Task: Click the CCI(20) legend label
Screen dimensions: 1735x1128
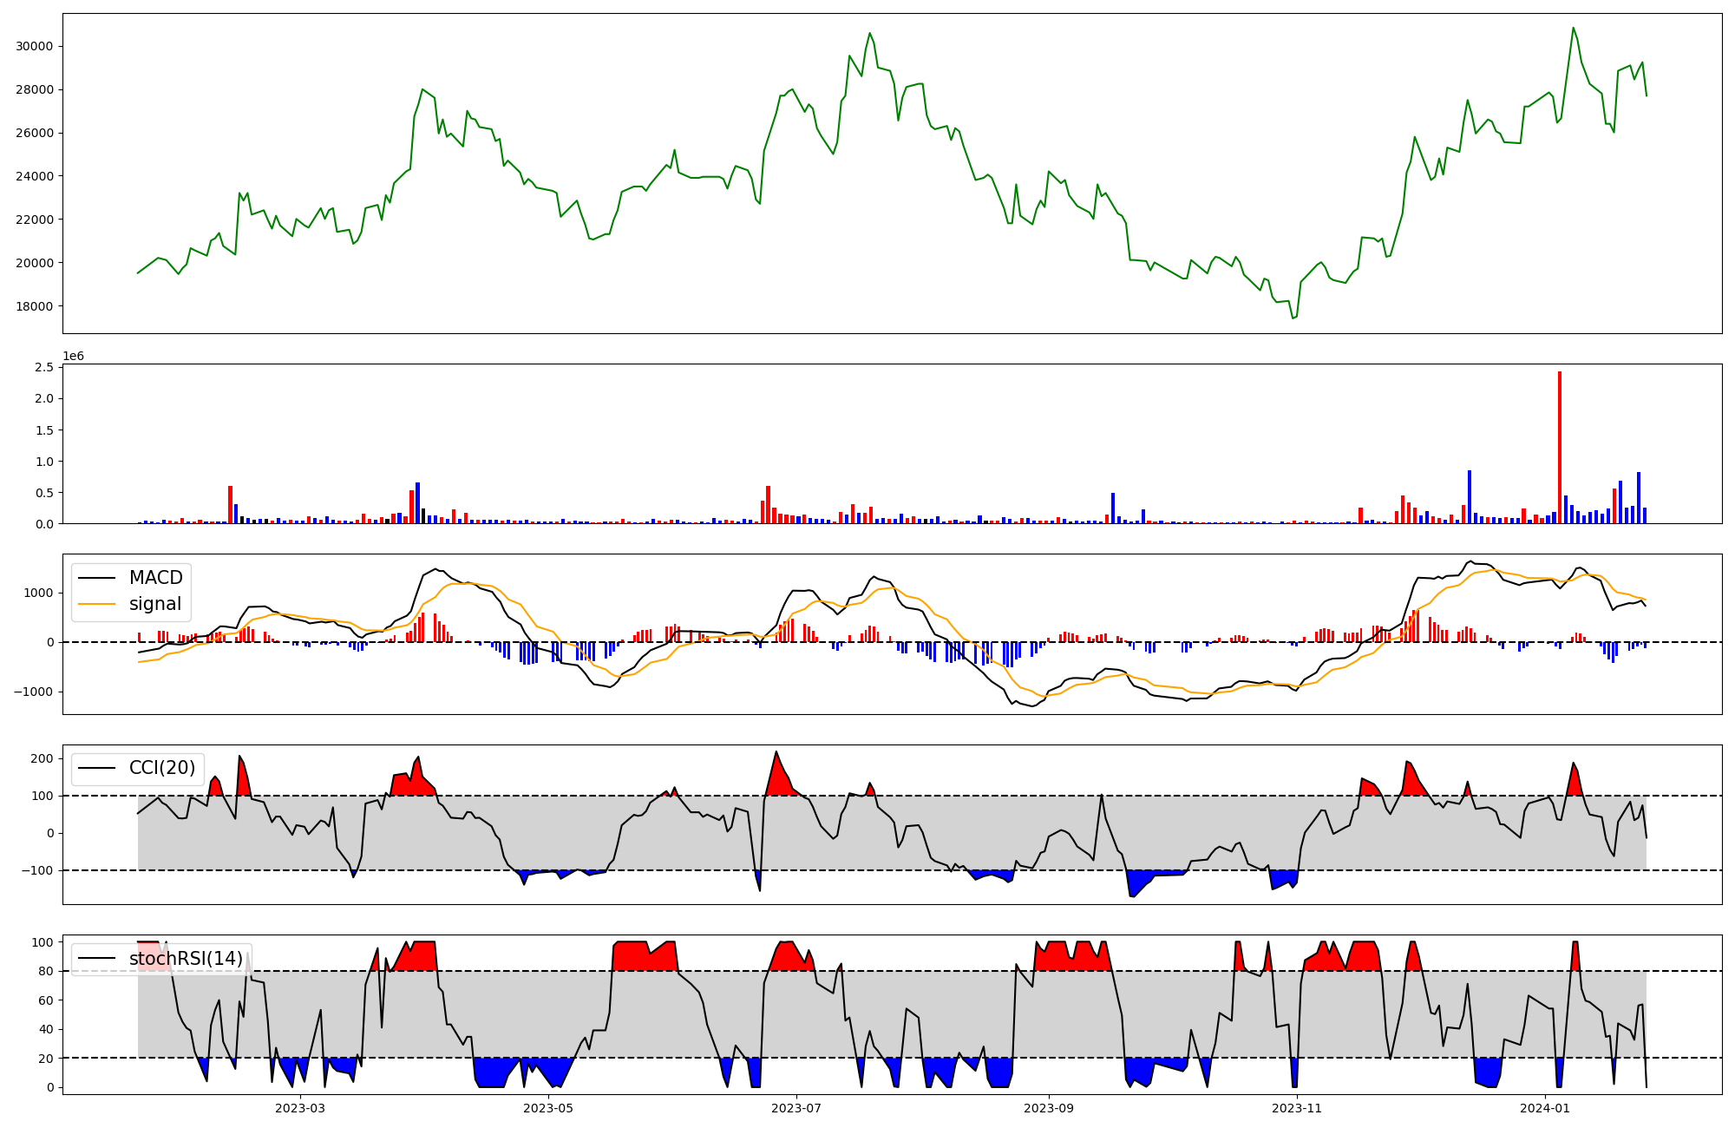Action: 161,768
